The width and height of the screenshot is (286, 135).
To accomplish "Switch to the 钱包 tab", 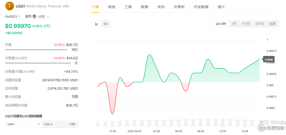I will (x=112, y=7).
